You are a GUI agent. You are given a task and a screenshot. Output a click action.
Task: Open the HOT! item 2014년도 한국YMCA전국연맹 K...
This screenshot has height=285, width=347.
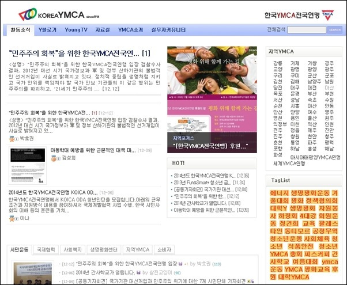tap(205, 176)
